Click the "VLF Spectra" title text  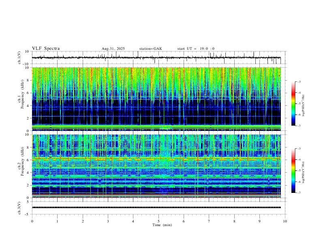(46, 49)
